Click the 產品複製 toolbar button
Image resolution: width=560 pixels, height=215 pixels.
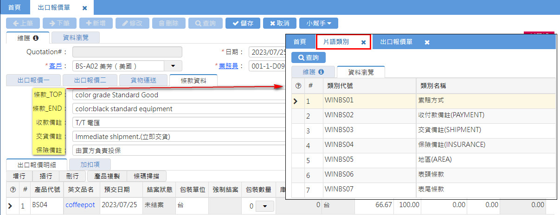107,176
